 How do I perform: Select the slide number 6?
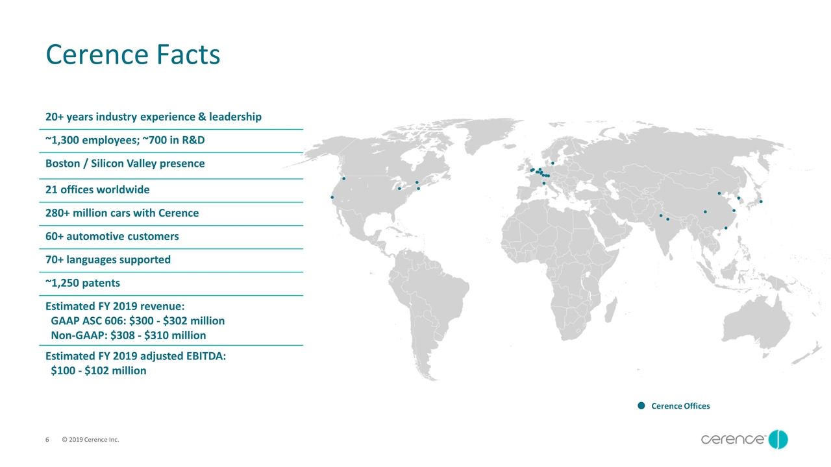pos(47,440)
